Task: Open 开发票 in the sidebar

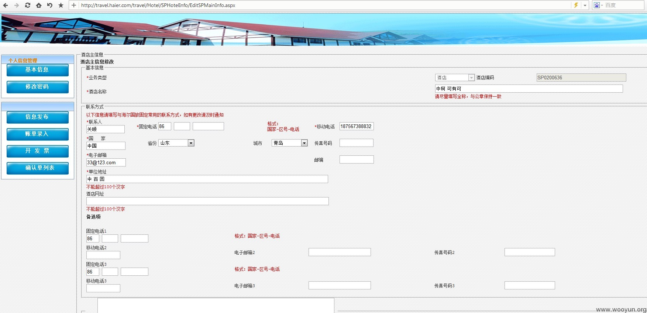Action: coord(37,151)
